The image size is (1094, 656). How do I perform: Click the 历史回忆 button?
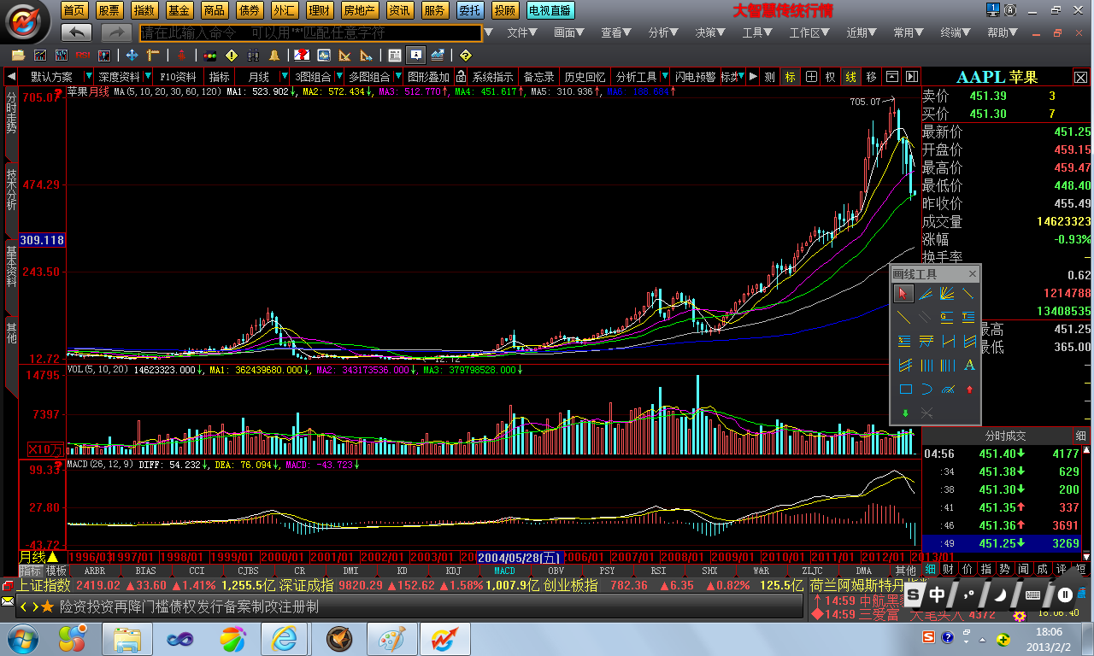(x=585, y=76)
